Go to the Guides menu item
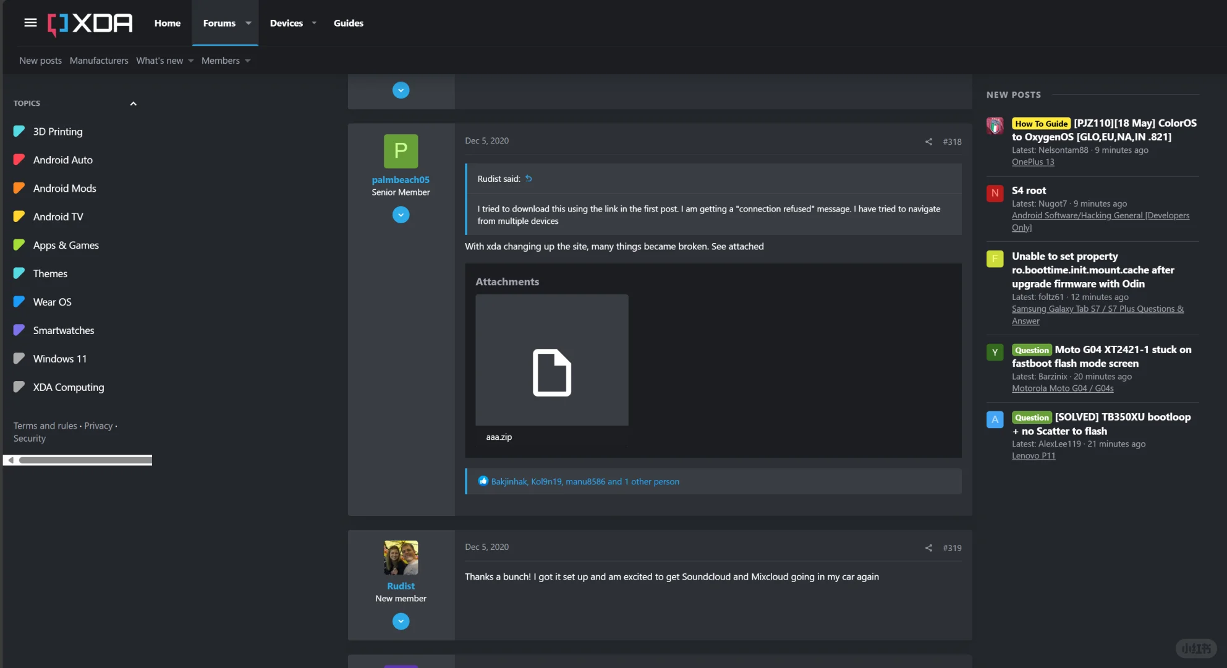Viewport: 1227px width, 668px height. [x=348, y=23]
